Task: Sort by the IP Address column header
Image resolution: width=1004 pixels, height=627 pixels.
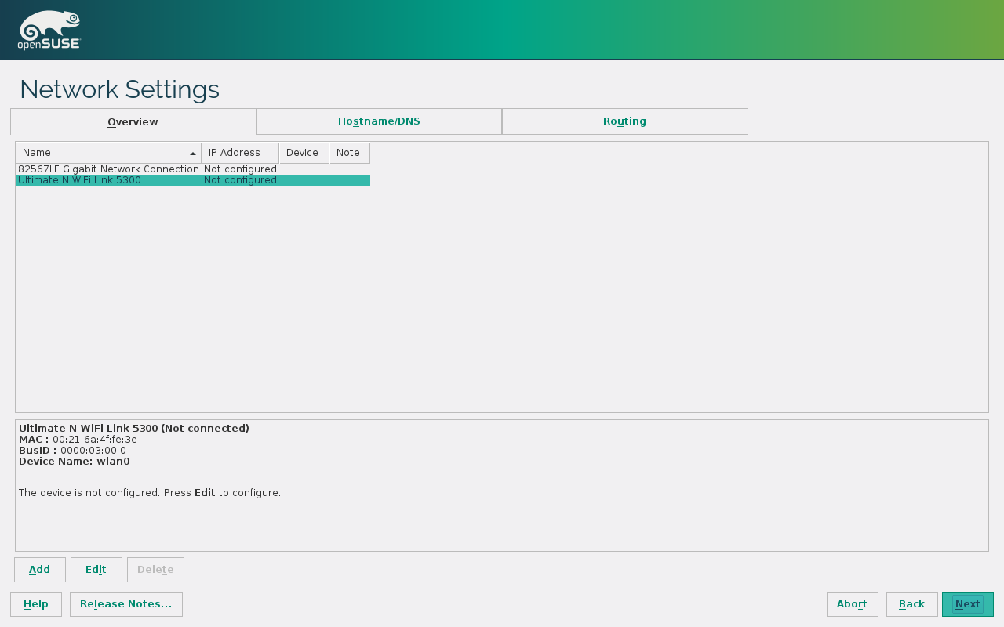Action: (x=239, y=153)
